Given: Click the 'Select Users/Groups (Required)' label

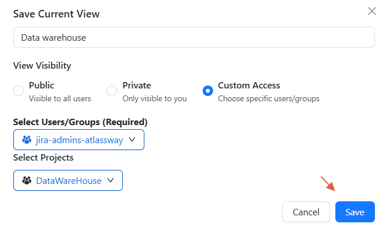Looking at the screenshot, I should coord(80,122).
